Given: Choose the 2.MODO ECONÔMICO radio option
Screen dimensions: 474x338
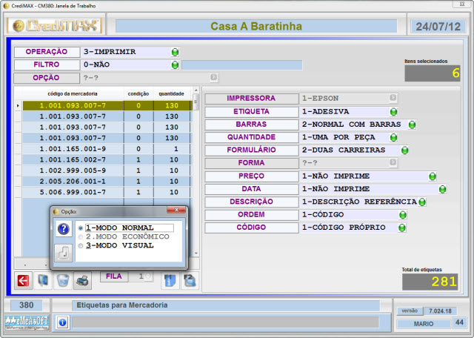Looking at the screenshot, I should coord(81,236).
